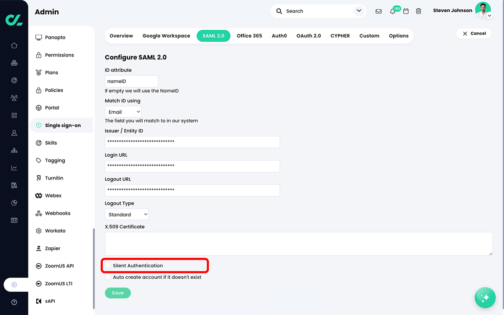Screen dimensions: 504x315
Task: Expand the search filter chevron
Action: (x=359, y=11)
